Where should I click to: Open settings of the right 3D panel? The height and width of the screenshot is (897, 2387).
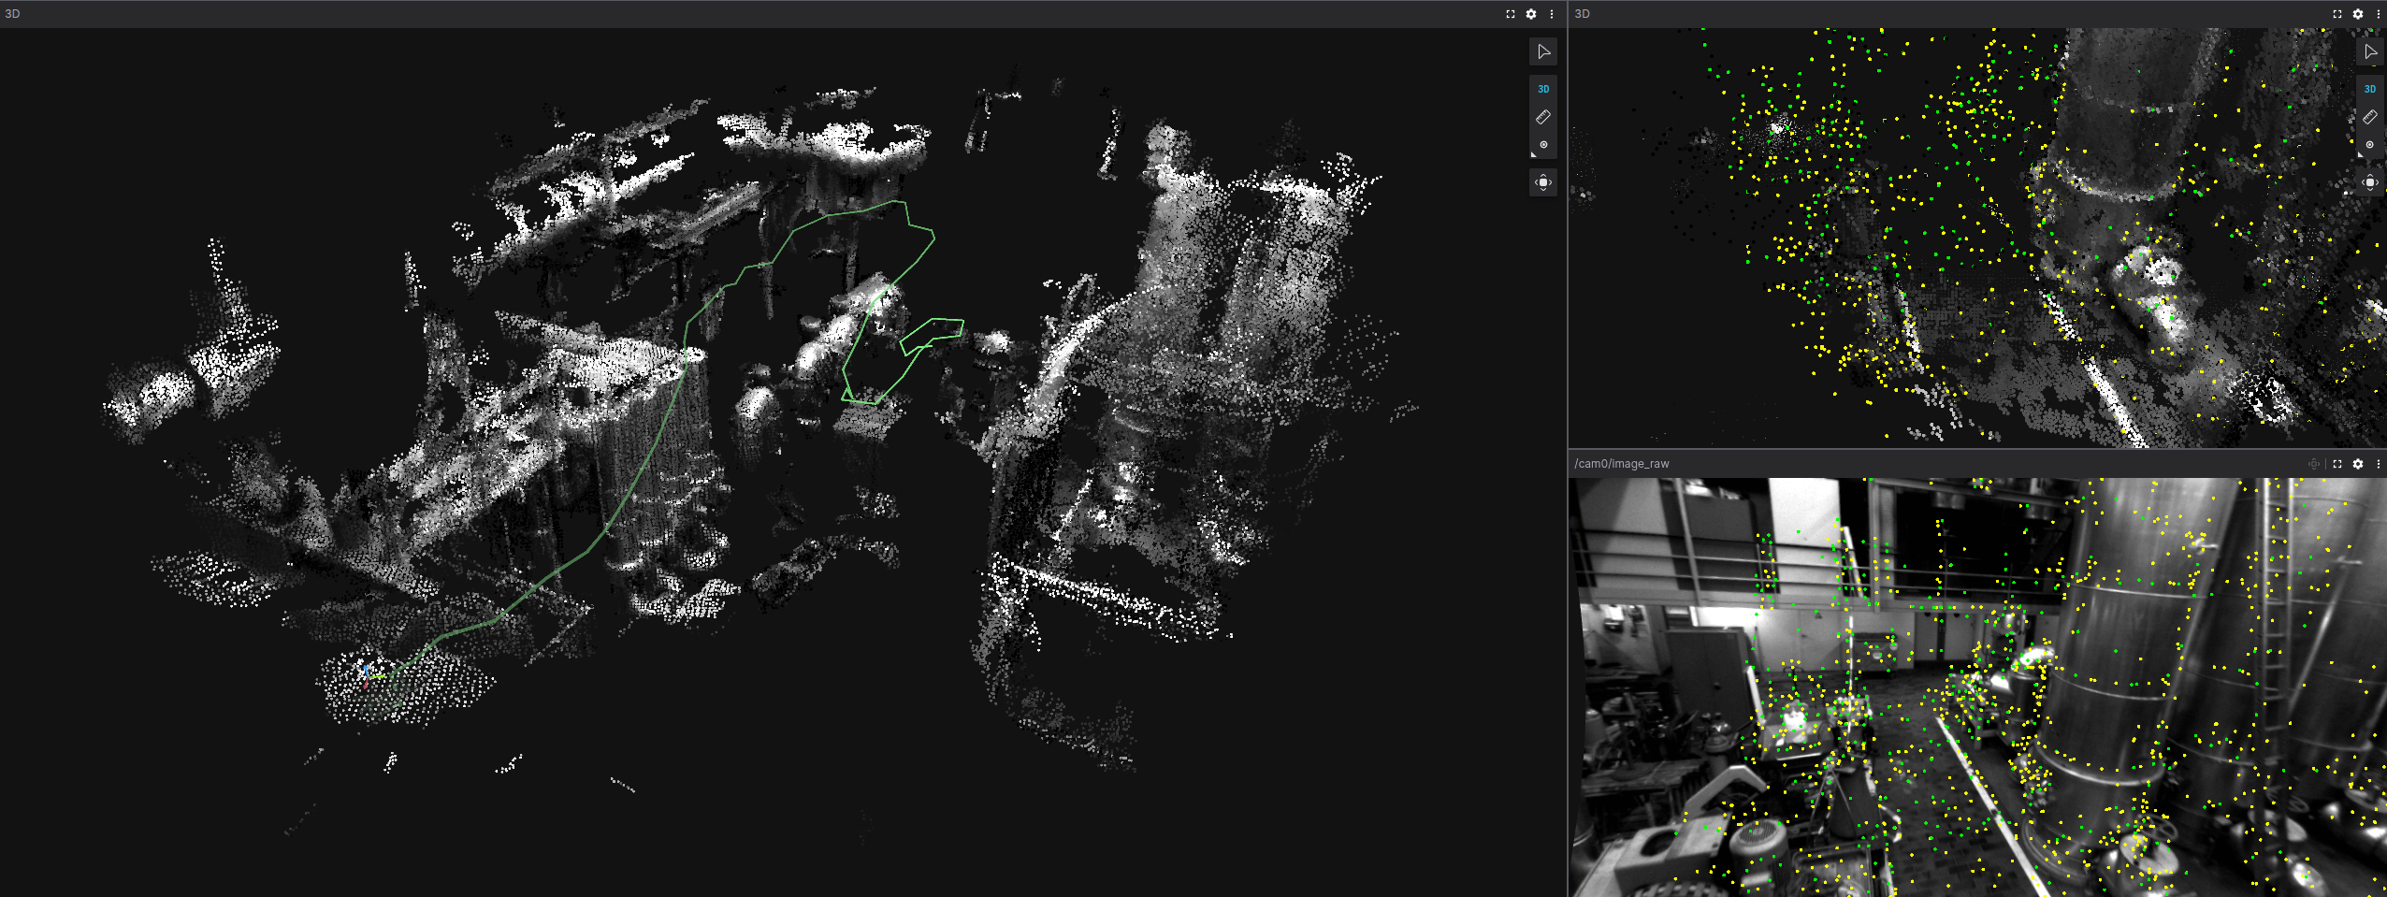(x=2358, y=14)
